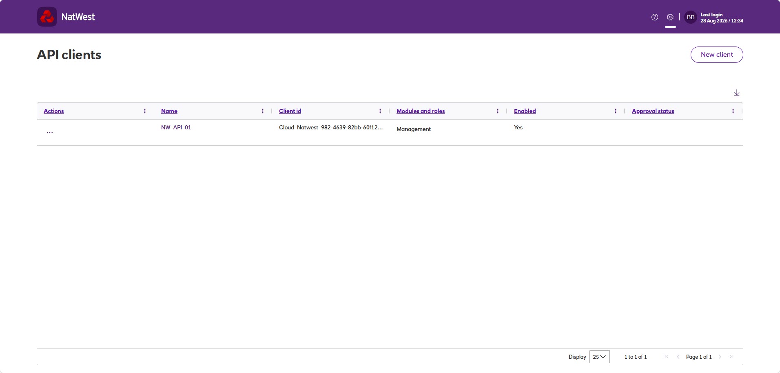Sort by the Name column header
This screenshot has height=373, width=780.
[x=169, y=111]
